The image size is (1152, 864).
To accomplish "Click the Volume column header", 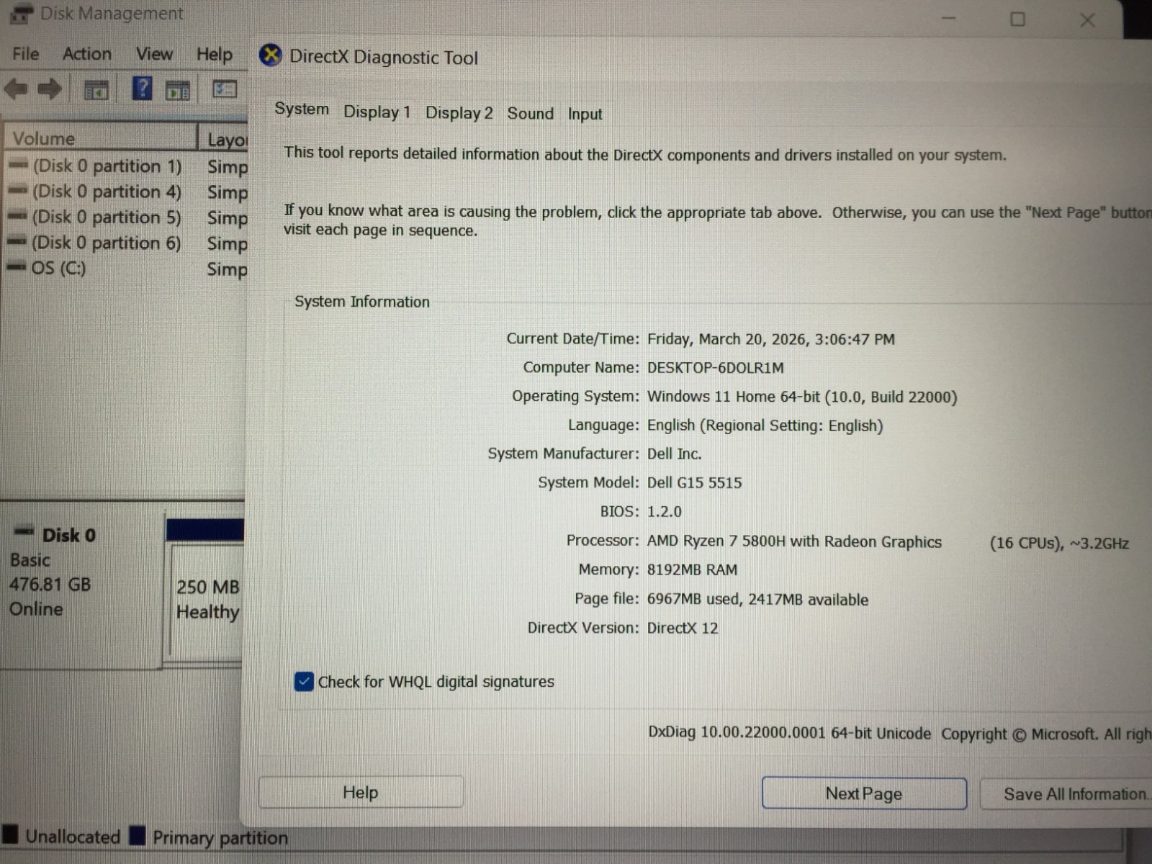I will pos(100,138).
